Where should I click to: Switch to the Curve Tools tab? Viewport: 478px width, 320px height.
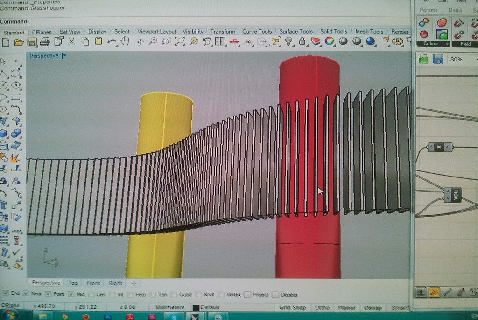256,31
